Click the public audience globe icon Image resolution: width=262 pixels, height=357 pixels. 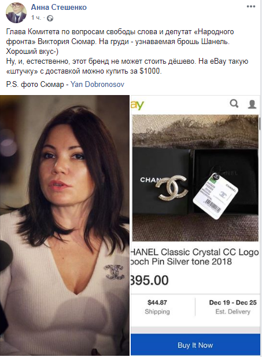click(x=50, y=18)
